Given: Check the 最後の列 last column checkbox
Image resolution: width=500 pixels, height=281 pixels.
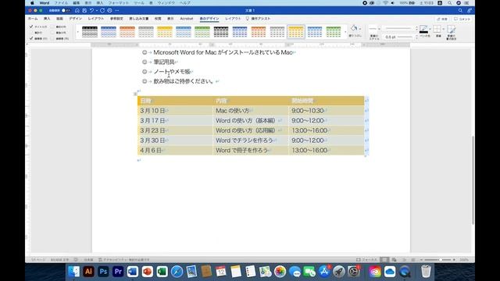Looking at the screenshot, I should pos(52,33).
